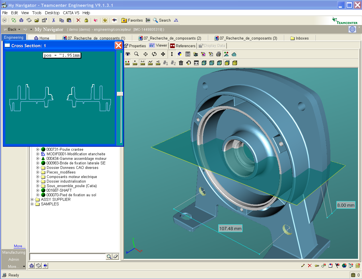This screenshot has width=362, height=279.
Task: Click the green refresh arrows icon in toolbar
Action: pyautogui.click(x=14, y=20)
